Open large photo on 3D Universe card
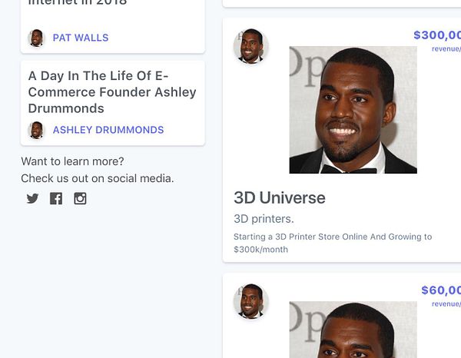This screenshot has height=358, width=461. tap(353, 110)
